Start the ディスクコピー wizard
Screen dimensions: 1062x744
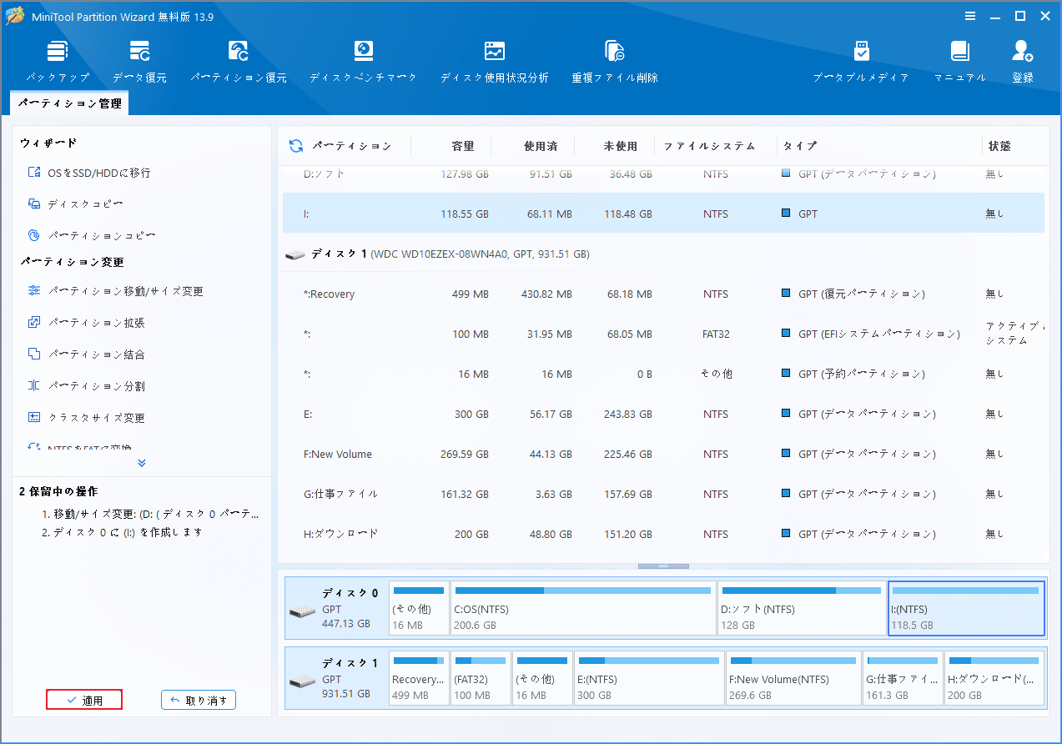pos(75,204)
